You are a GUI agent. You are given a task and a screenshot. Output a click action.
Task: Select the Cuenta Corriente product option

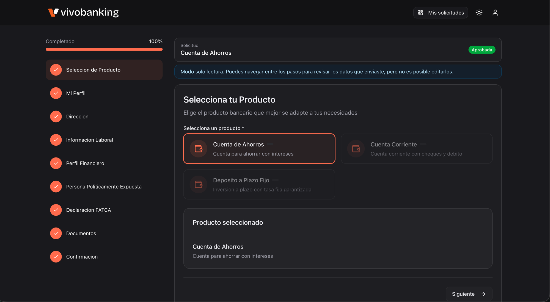(417, 149)
